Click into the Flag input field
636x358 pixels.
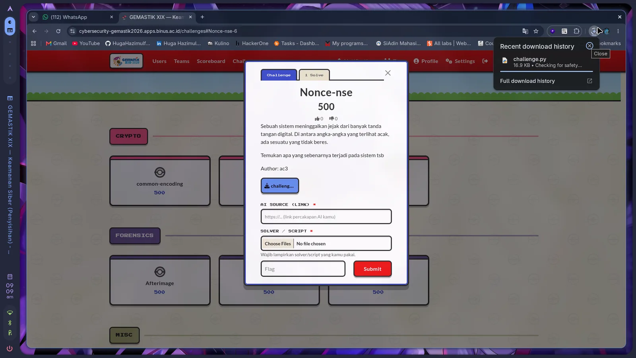[303, 269]
